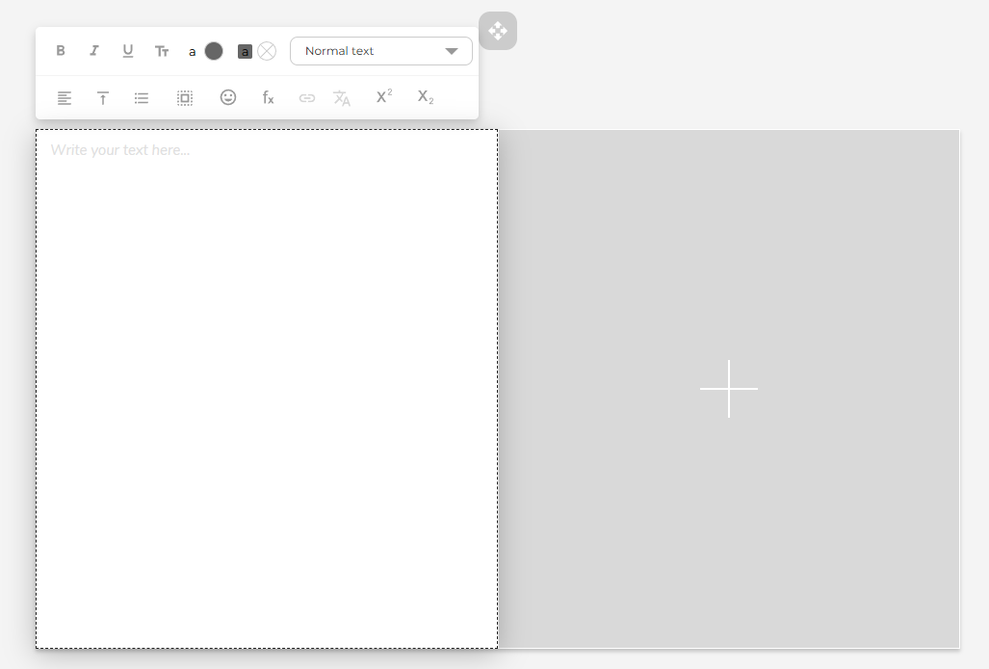Open the bullet list options

[142, 97]
